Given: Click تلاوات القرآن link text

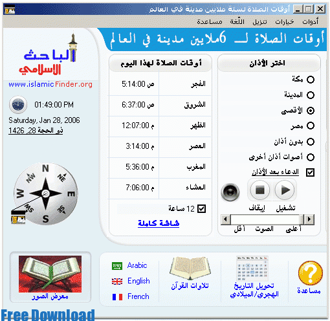Looking at the screenshot, I should [x=190, y=286].
